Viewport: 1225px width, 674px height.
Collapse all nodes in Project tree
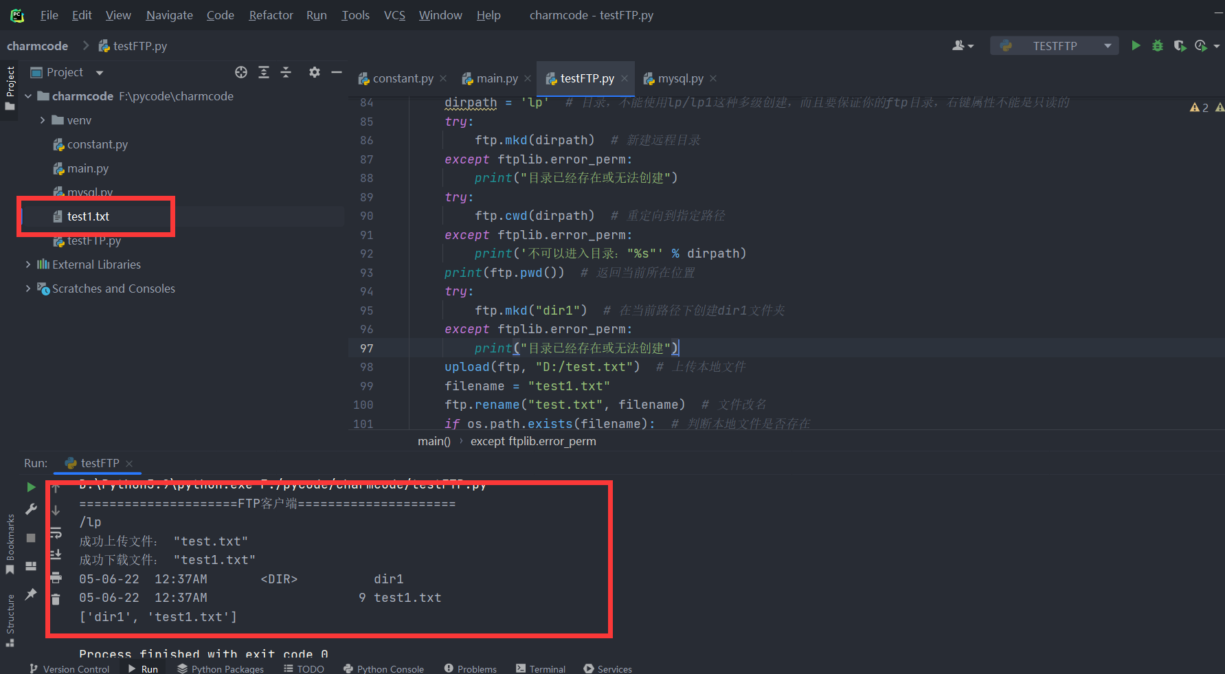[x=286, y=72]
